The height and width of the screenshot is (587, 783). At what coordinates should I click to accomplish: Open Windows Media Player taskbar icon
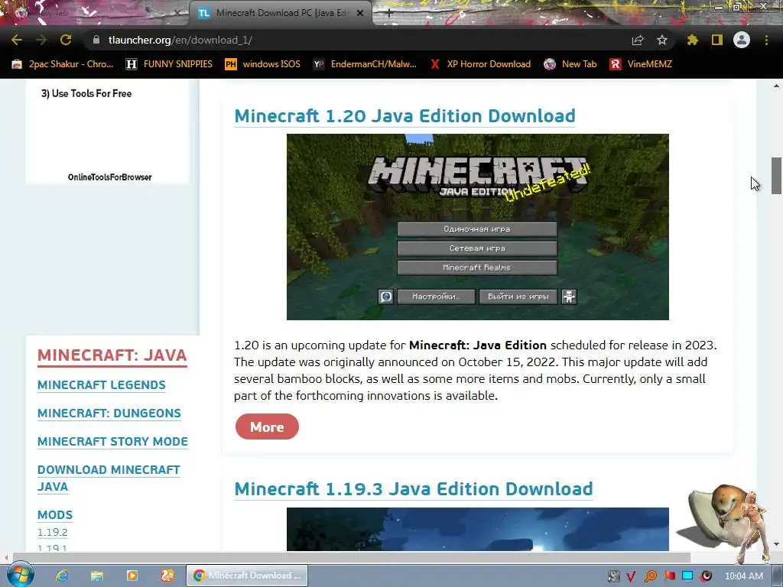132,576
